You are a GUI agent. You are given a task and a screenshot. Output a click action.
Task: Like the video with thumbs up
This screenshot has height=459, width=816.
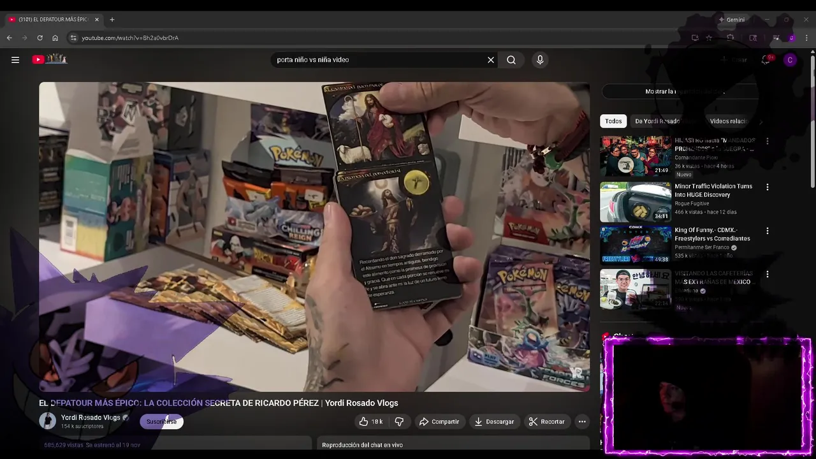(x=370, y=421)
